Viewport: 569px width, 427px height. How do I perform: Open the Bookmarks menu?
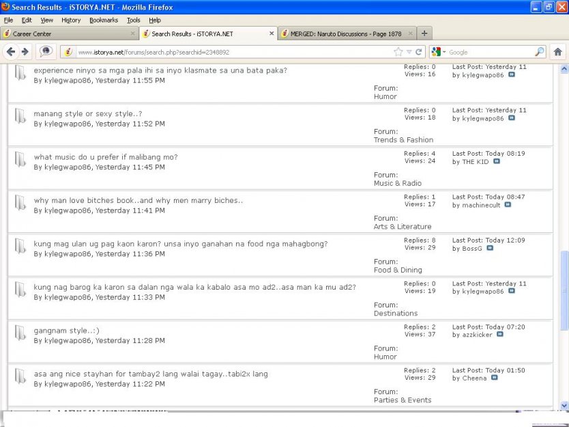coord(103,20)
